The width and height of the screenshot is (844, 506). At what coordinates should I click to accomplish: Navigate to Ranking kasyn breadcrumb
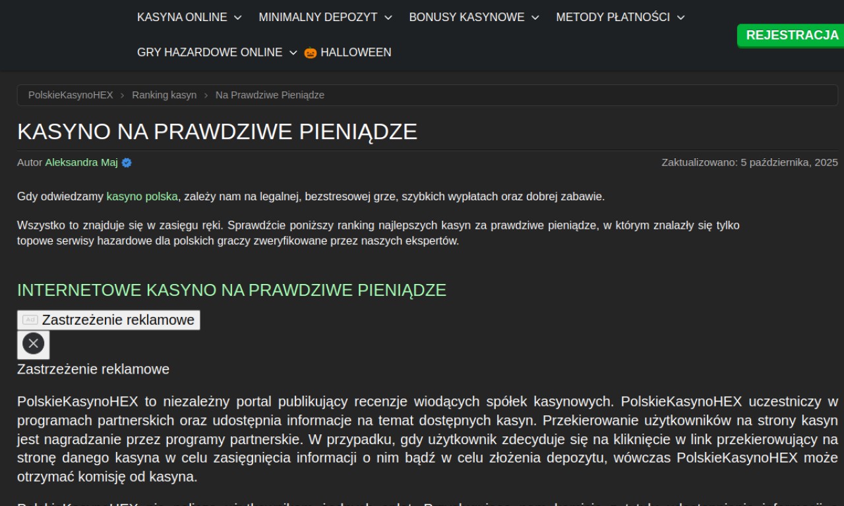pos(164,95)
